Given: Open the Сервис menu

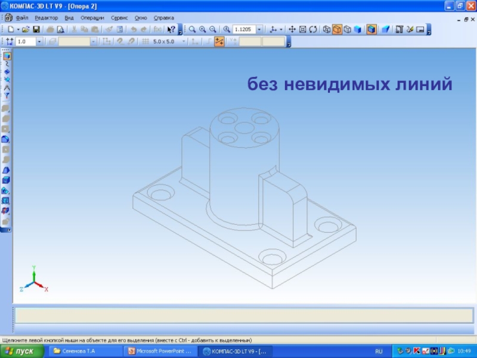Looking at the screenshot, I should [119, 18].
